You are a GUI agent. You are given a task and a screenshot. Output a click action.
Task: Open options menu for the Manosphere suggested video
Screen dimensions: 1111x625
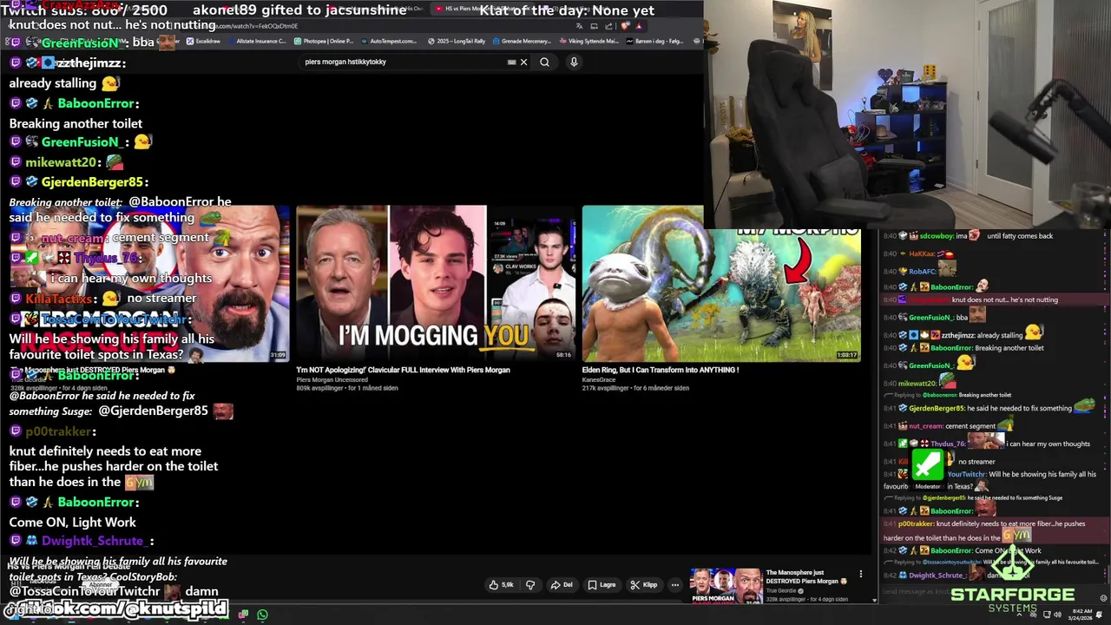[x=861, y=574]
